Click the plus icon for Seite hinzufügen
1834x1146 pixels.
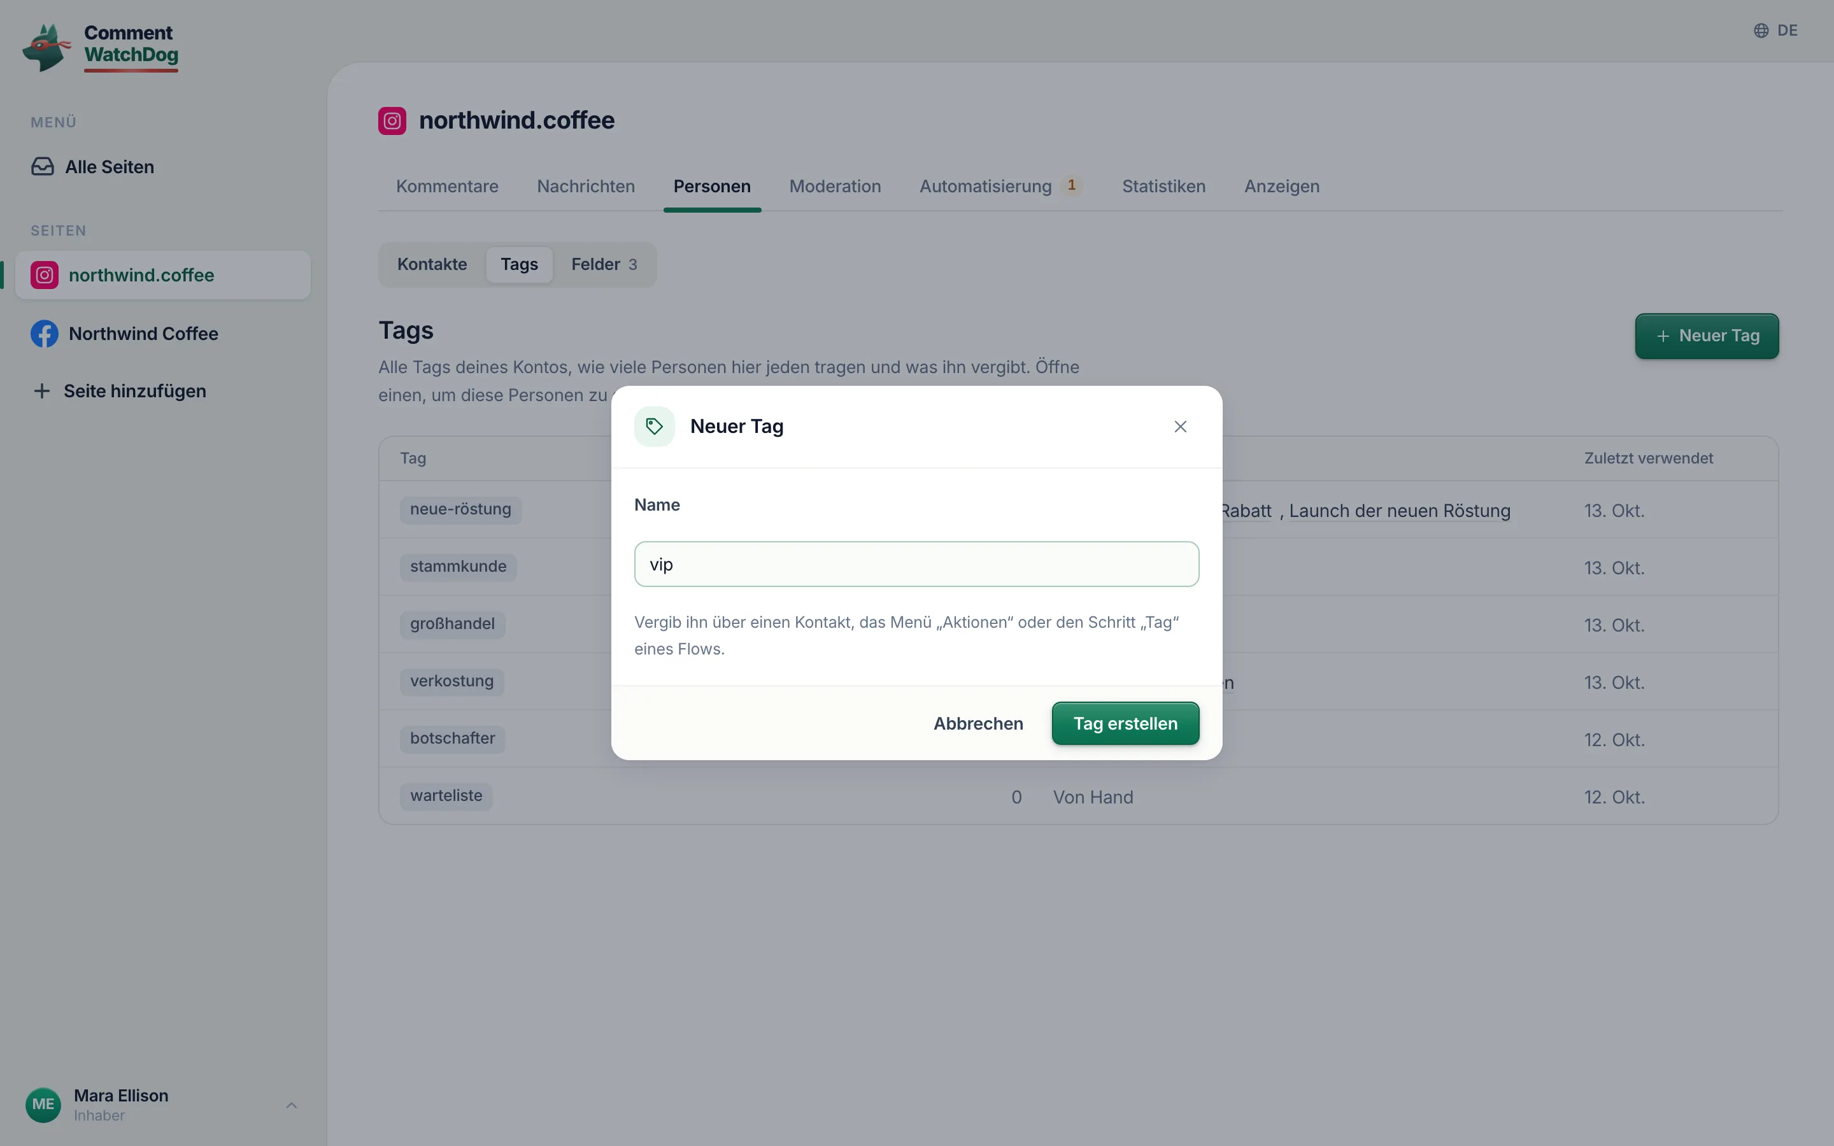click(x=43, y=391)
